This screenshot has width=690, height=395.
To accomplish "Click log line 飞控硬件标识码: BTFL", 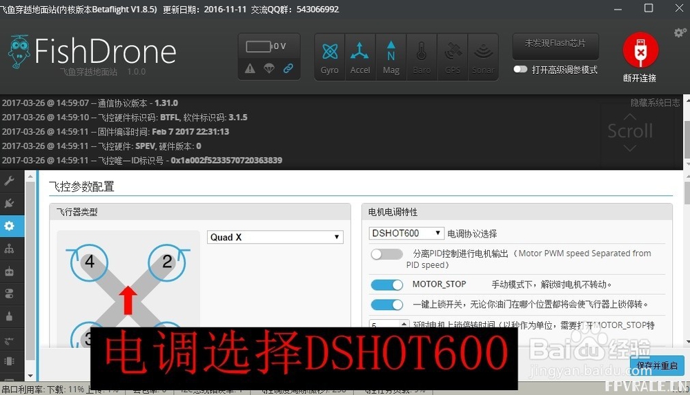I will [124, 117].
